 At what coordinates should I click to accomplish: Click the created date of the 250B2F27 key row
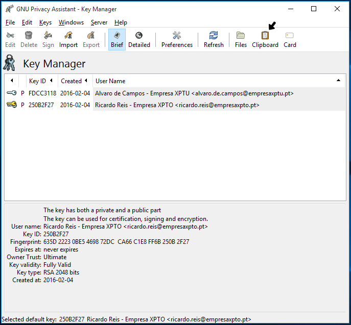click(x=75, y=105)
